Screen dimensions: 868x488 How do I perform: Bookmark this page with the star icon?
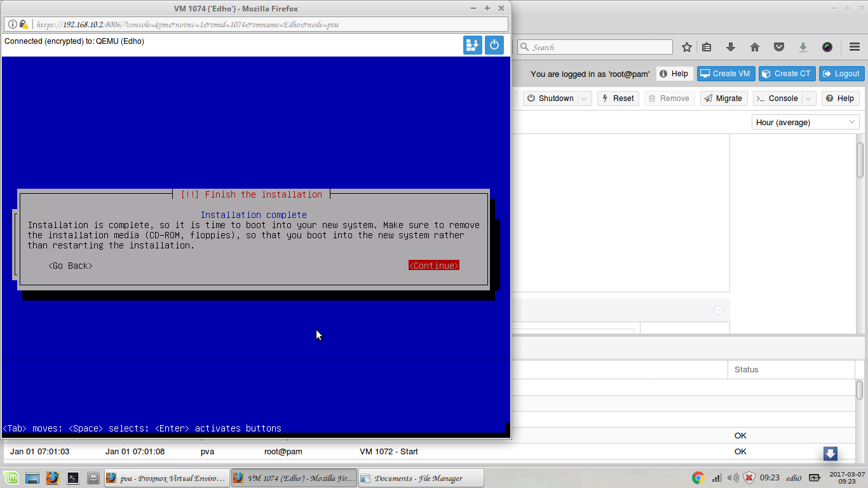(687, 47)
